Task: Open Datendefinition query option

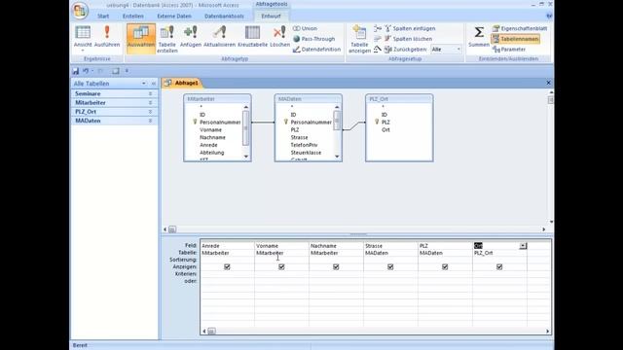Action: point(316,50)
